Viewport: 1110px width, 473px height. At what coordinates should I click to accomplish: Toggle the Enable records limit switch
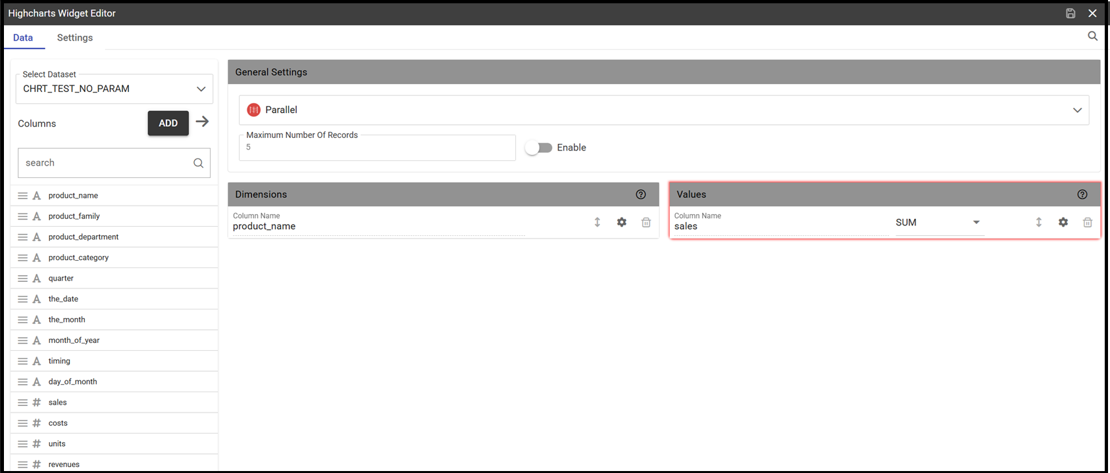tap(539, 148)
